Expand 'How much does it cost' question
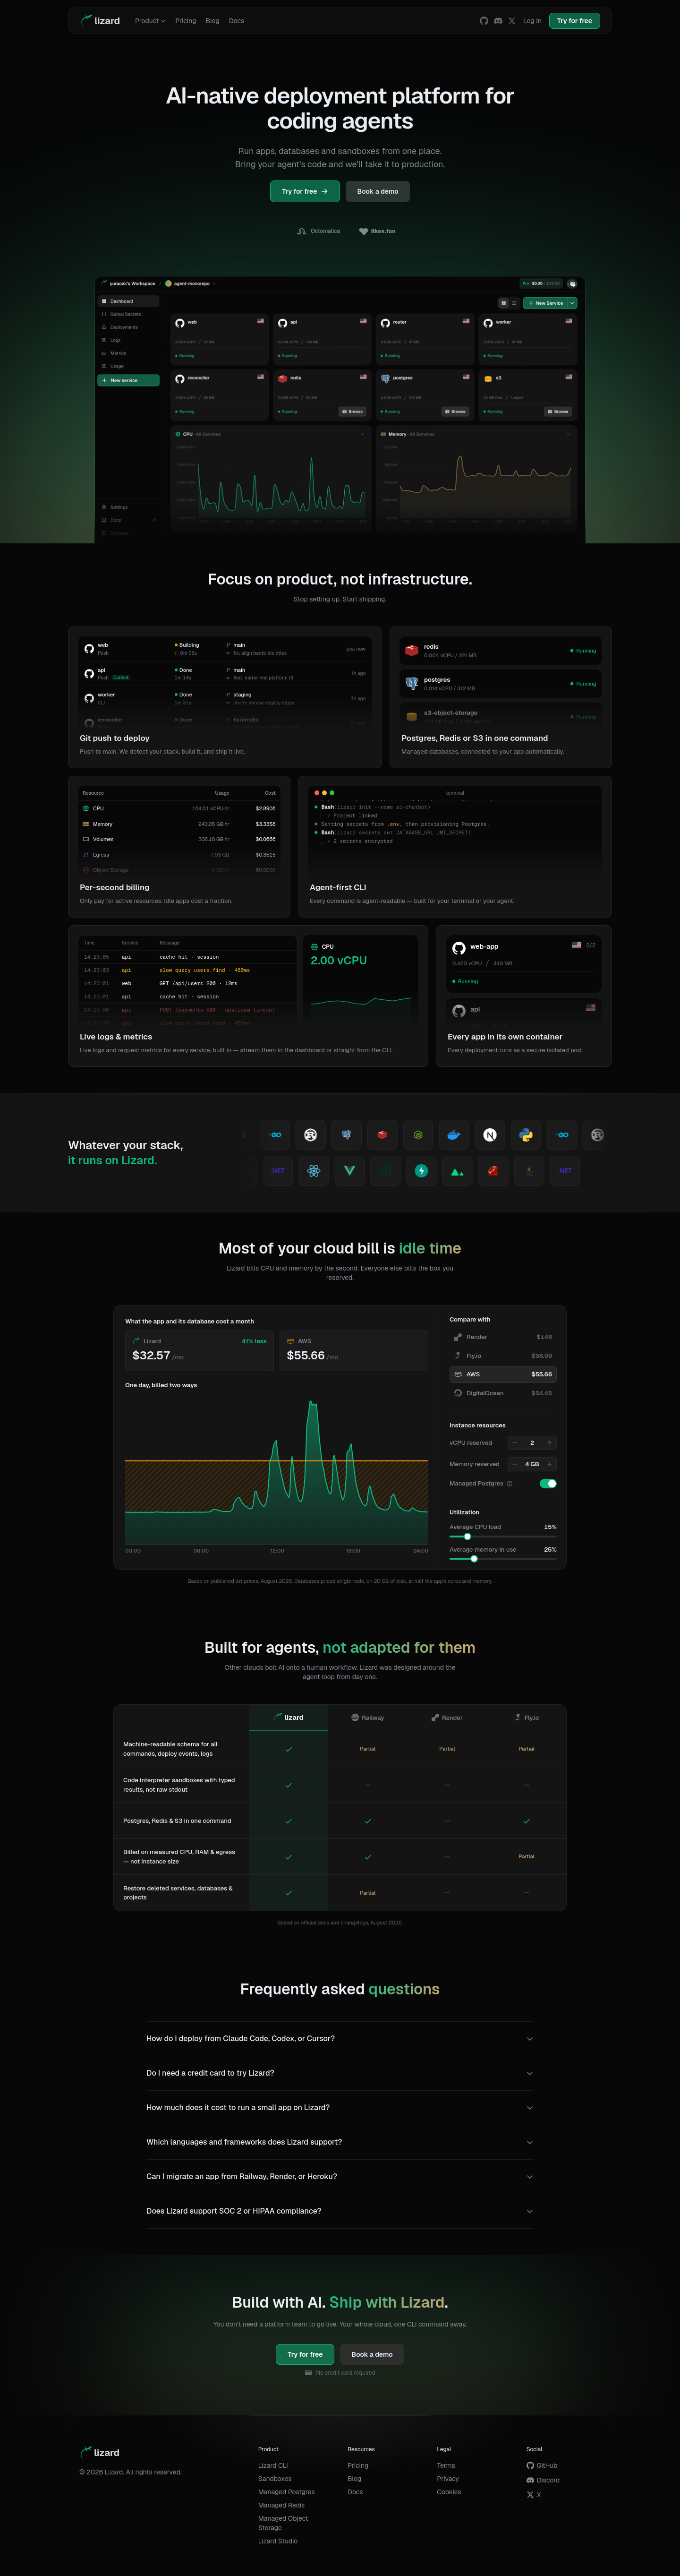680x2576 pixels. tap(340, 2107)
